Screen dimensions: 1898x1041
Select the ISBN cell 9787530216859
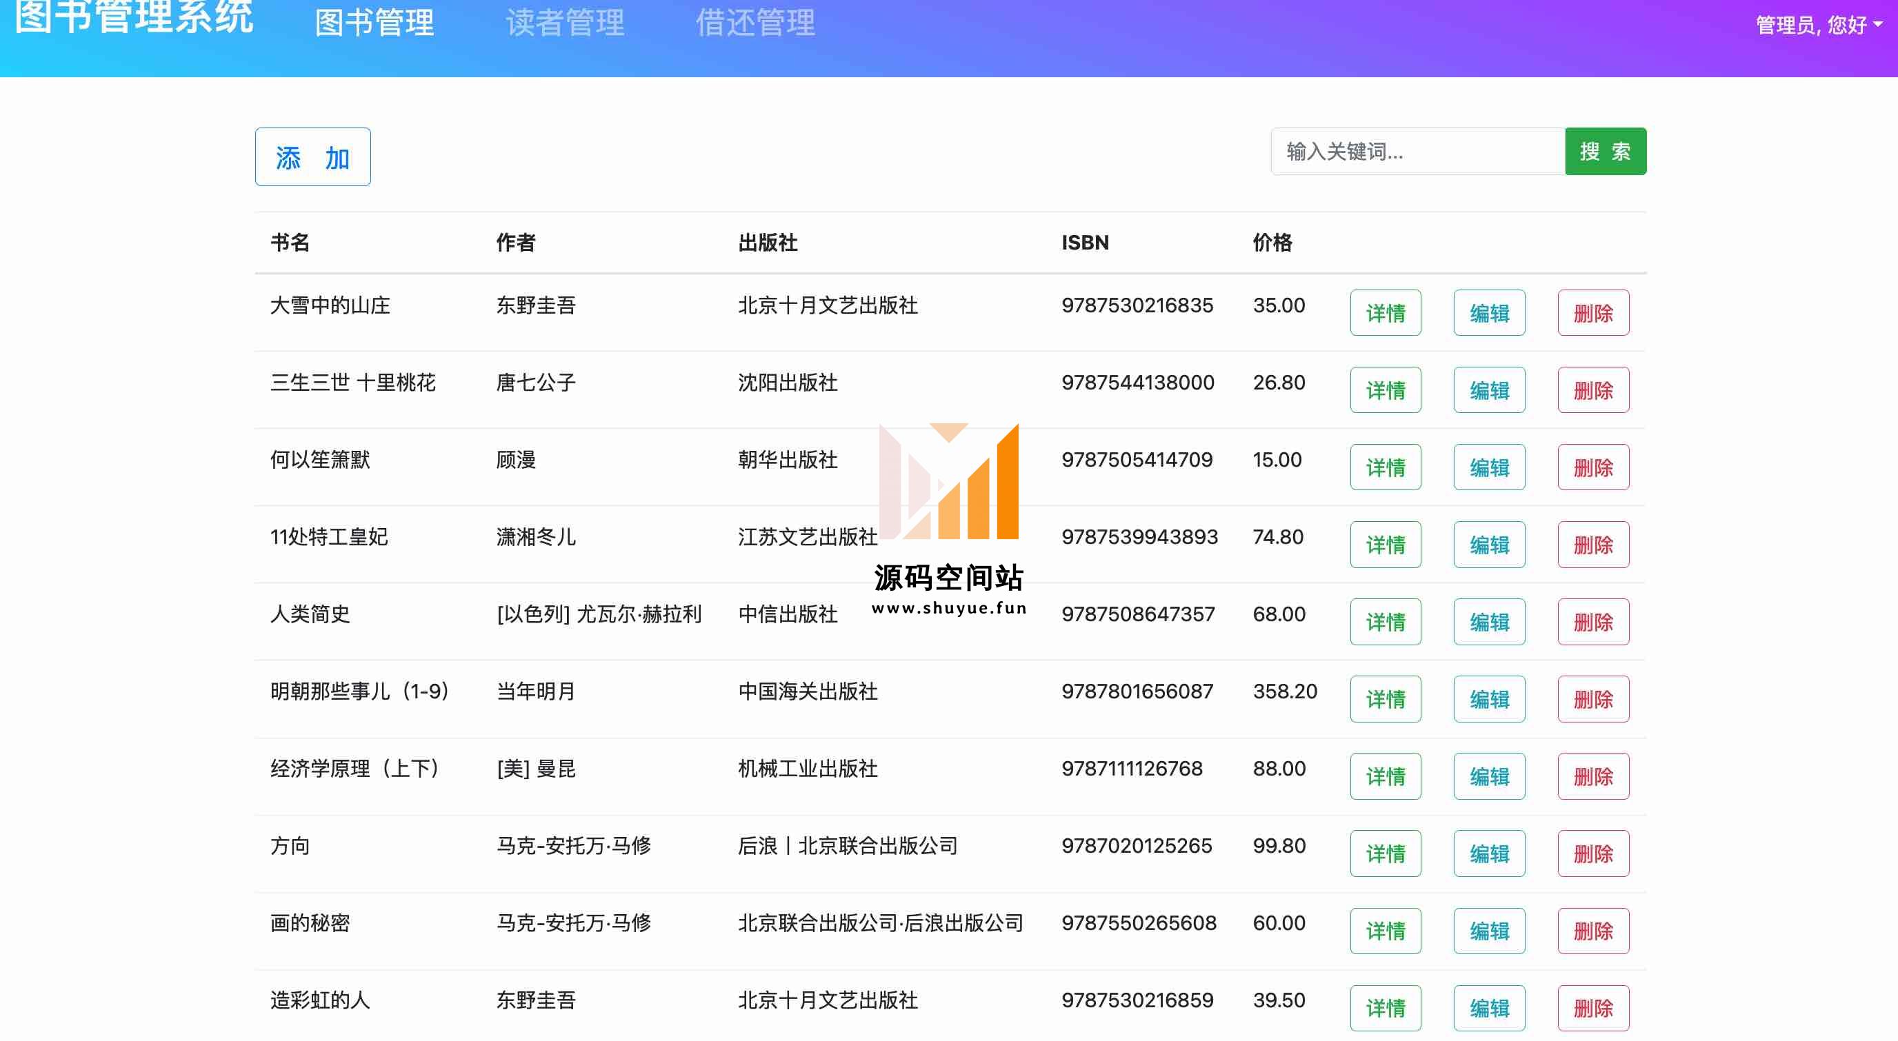tap(1137, 1000)
